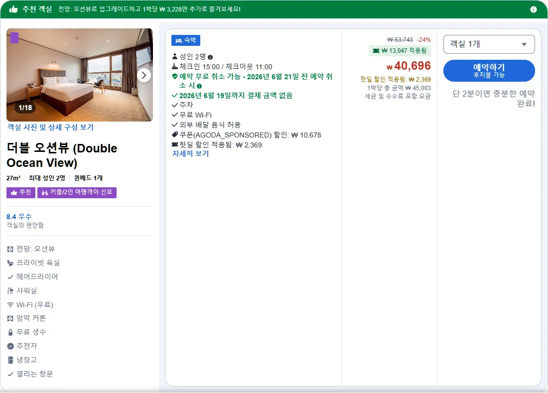
Task: Open 객실 사진 및 상세 구성 보기 link
Action: 51,127
